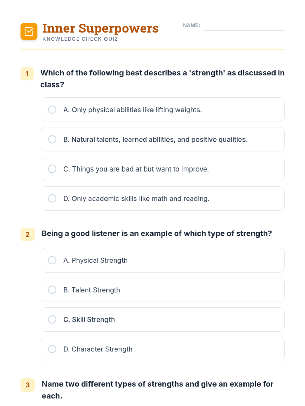Image resolution: width=305 pixels, height=406 pixels.
Task: Select 'Skill Strength' radio button
Action: (x=52, y=319)
